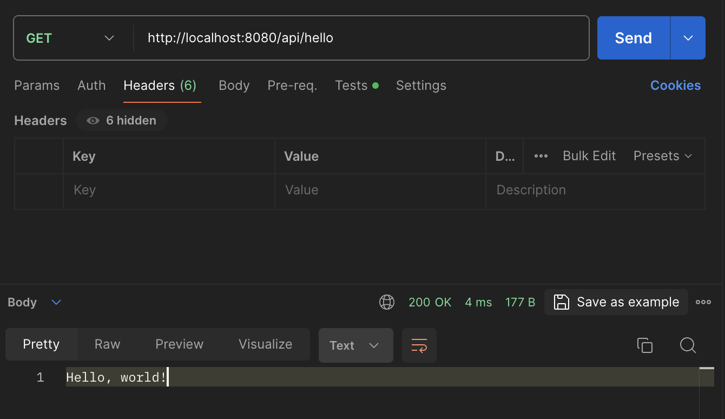The width and height of the screenshot is (725, 419).
Task: Click Bulk Edit for headers
Action: coord(589,156)
